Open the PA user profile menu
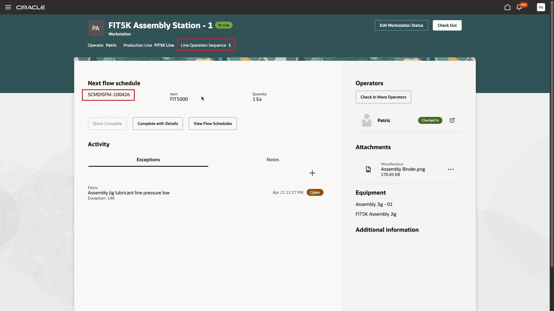Screen dimensions: 554x311 pyautogui.click(x=541, y=7)
